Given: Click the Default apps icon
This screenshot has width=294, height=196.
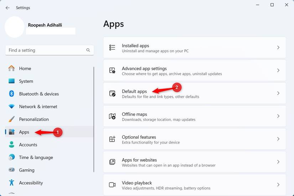Looking at the screenshot, I should [112, 93].
